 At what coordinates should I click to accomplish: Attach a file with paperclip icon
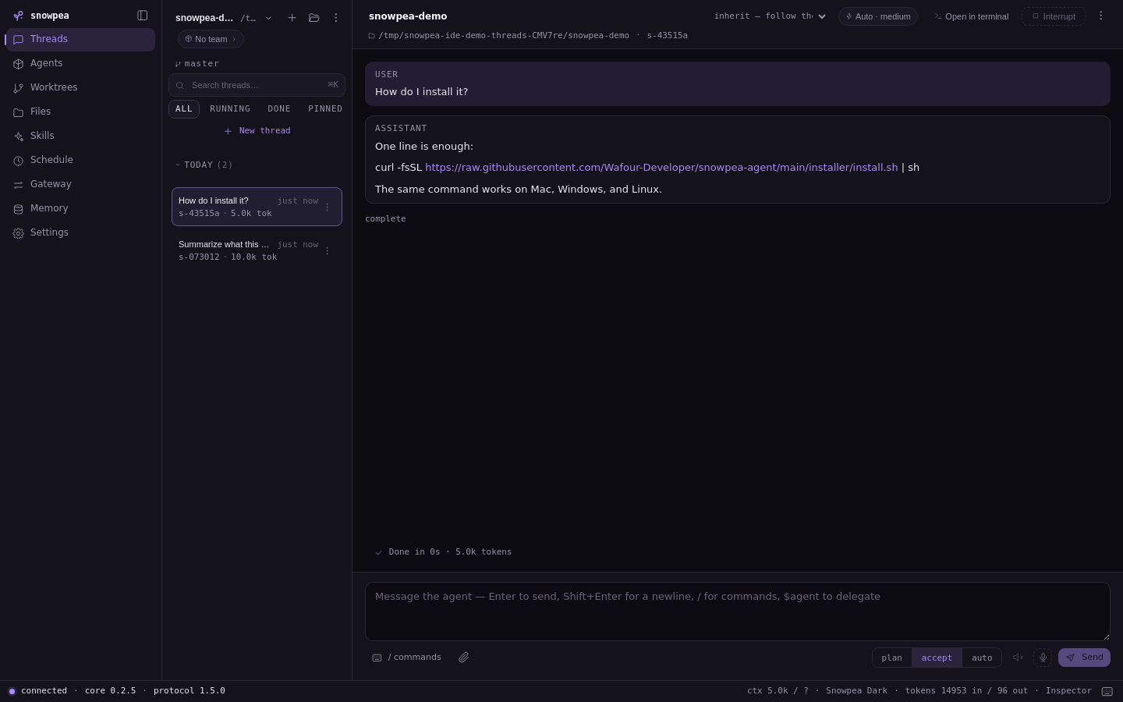pos(464,658)
